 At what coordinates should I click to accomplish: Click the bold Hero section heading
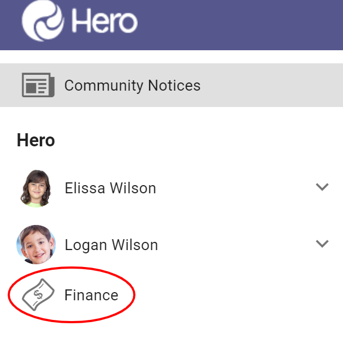tap(36, 140)
